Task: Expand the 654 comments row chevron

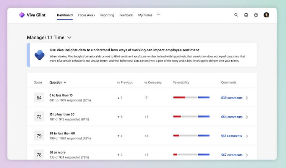Action: click(247, 117)
